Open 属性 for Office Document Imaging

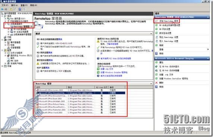point(161,62)
